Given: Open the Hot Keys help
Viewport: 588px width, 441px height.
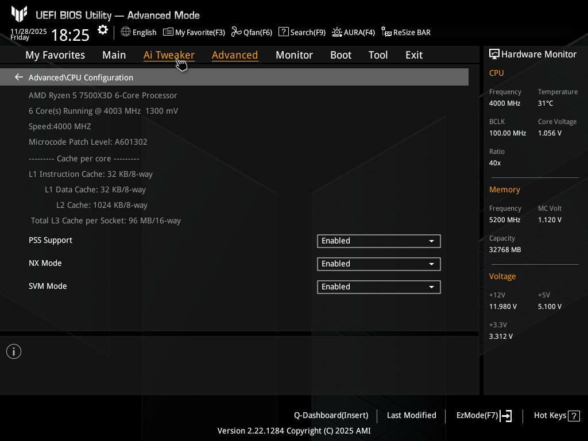Looking at the screenshot, I should pos(556,415).
